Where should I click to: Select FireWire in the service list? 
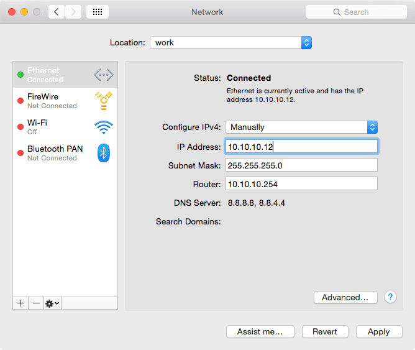65,101
